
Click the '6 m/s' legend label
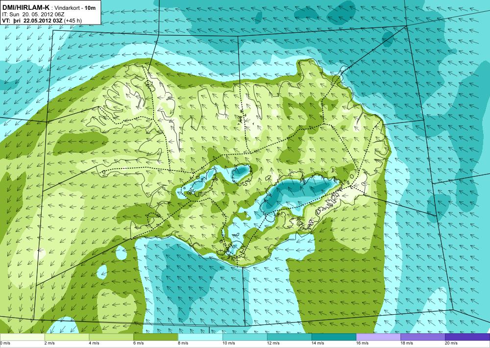click(x=139, y=343)
